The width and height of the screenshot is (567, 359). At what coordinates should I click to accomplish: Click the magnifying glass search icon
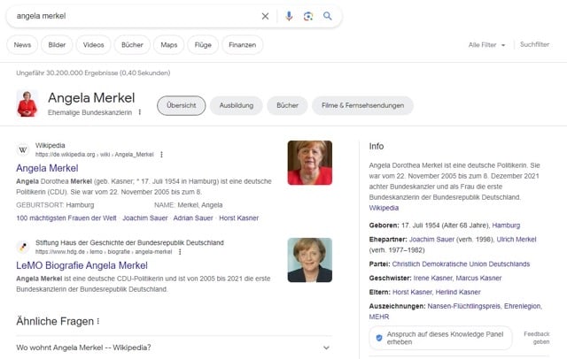(328, 16)
